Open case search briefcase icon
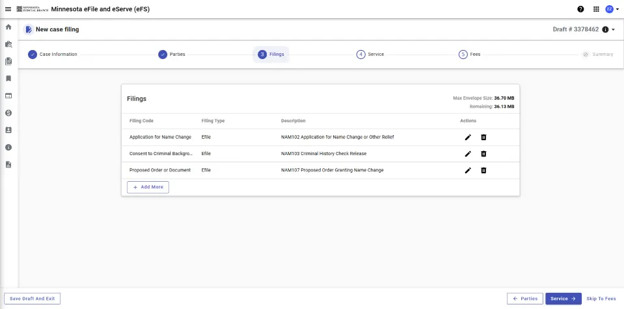624x309 pixels. (x=8, y=44)
